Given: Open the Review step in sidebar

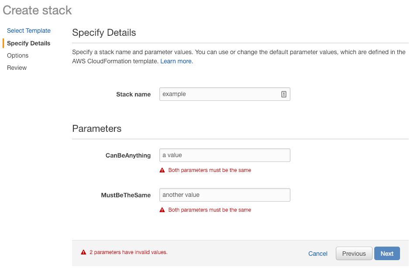Looking at the screenshot, I should coord(17,68).
